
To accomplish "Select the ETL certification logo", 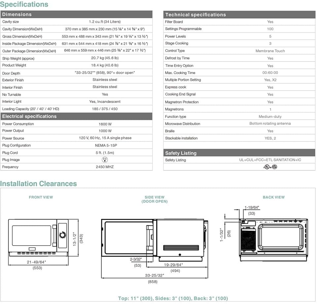I will [x=274, y=167].
